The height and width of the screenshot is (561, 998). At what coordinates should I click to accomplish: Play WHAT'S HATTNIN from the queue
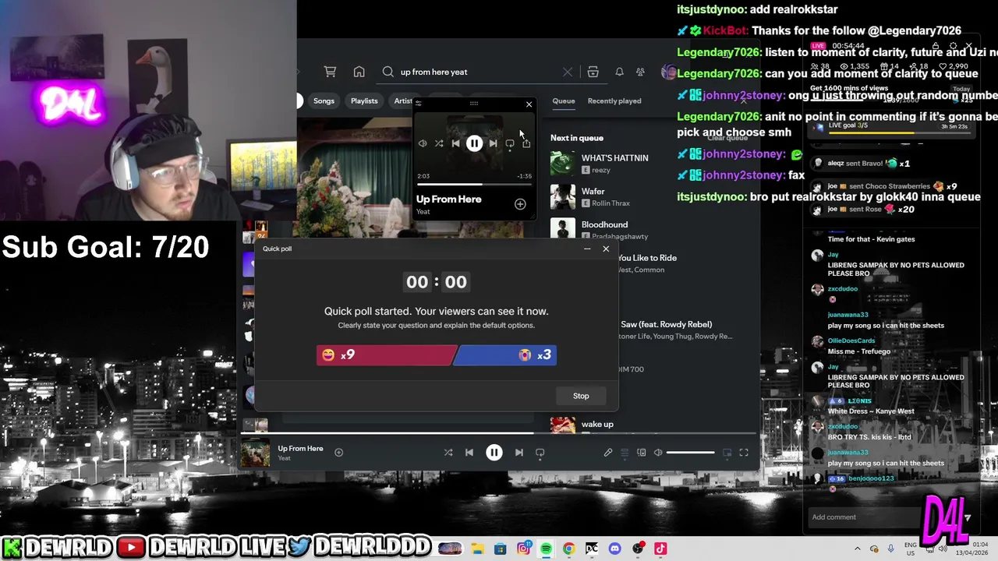click(x=614, y=157)
